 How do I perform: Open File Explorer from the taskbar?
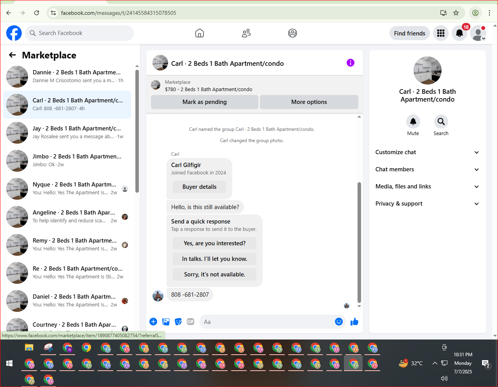(29, 347)
